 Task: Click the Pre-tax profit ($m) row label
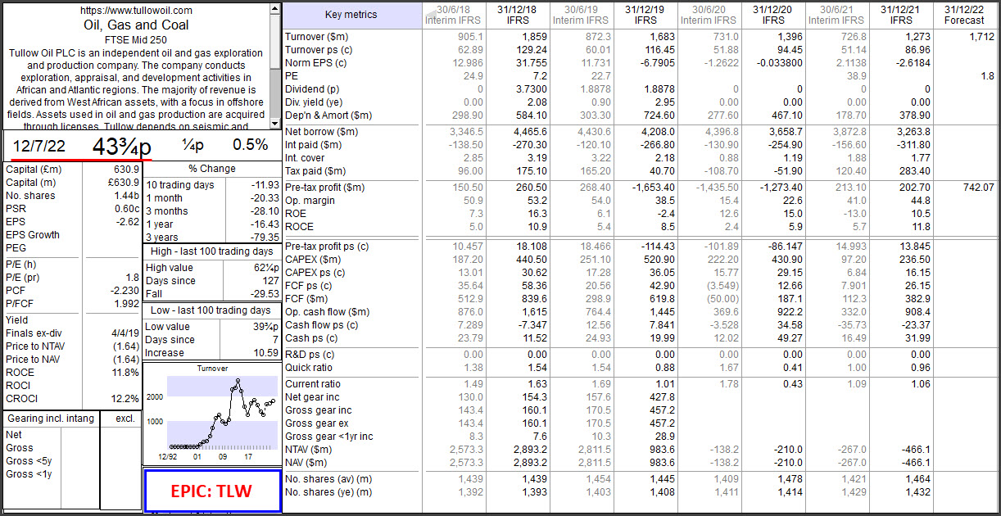326,188
